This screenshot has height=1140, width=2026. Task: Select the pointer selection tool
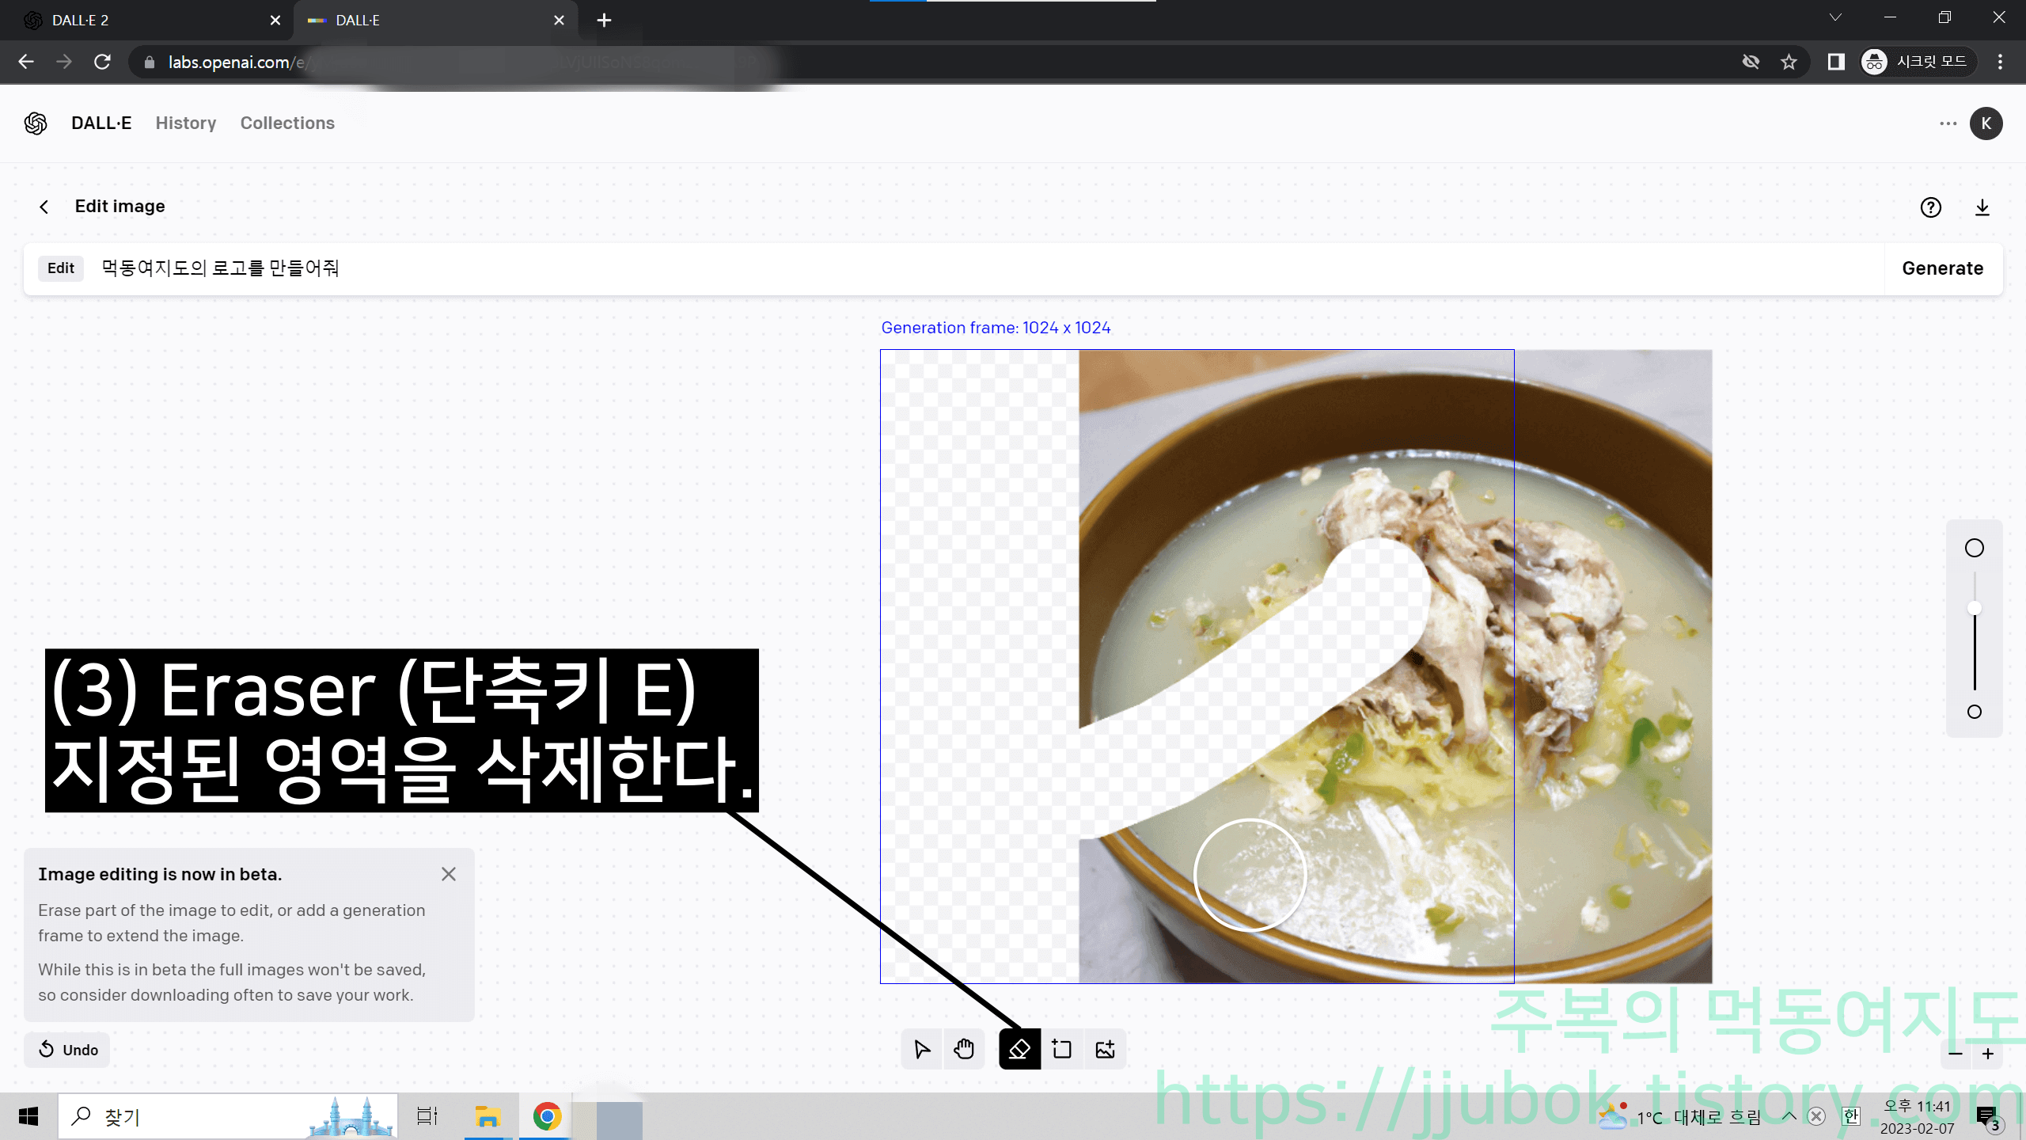(x=921, y=1049)
